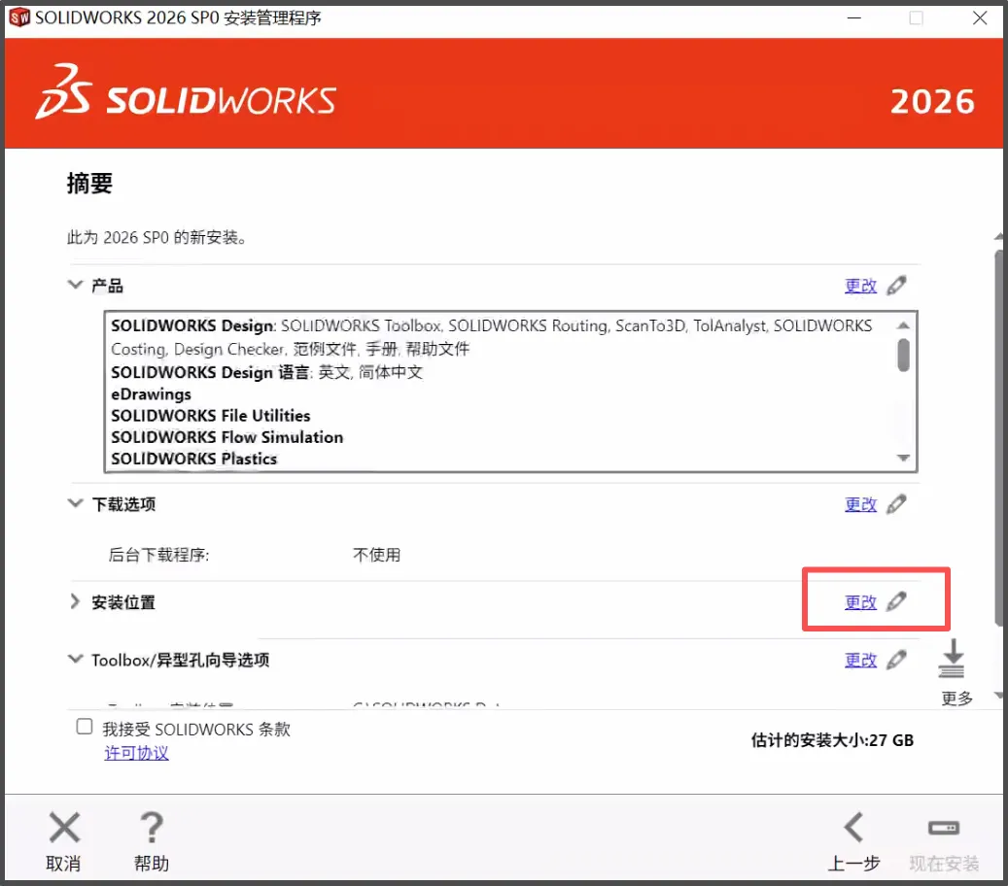This screenshot has width=1008, height=886.
Task: Click the 后台下载程序 label
Action: click(x=158, y=555)
